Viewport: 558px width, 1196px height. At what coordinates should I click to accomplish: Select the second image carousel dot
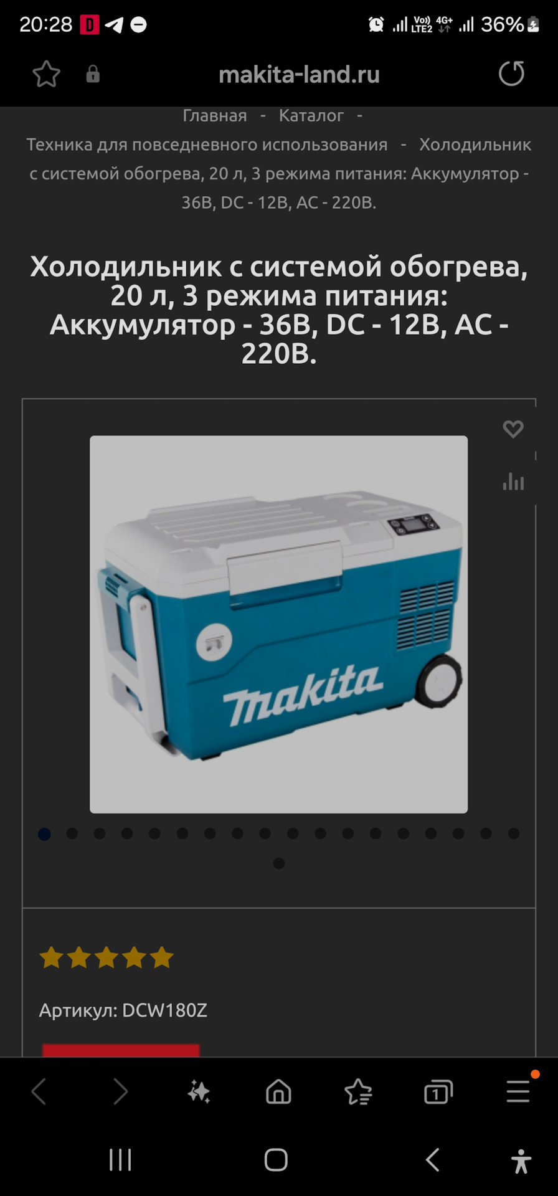[x=72, y=833]
